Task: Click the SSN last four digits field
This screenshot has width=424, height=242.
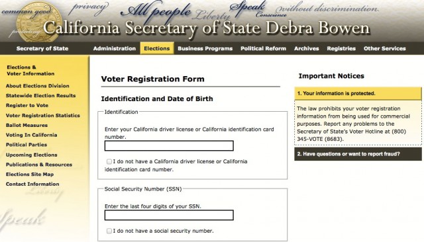Action: click(x=169, y=215)
